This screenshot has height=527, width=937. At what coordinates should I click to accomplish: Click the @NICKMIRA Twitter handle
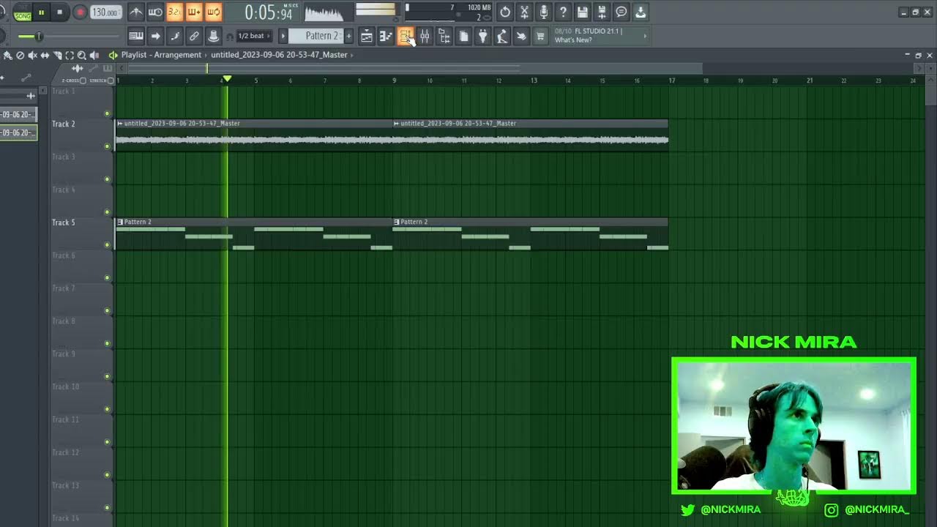[x=731, y=510]
